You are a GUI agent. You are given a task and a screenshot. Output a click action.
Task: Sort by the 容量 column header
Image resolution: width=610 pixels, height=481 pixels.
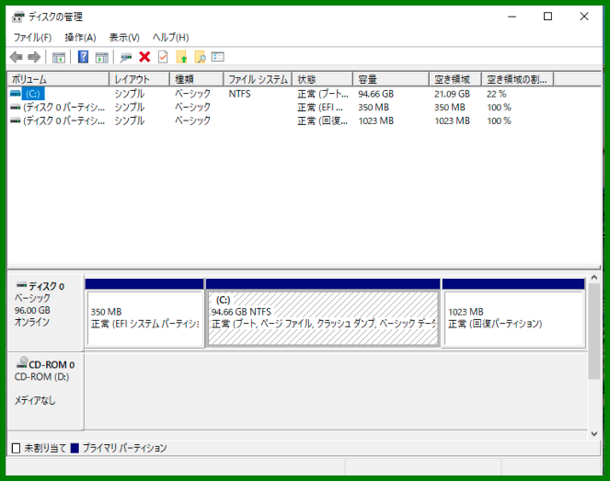pyautogui.click(x=391, y=79)
